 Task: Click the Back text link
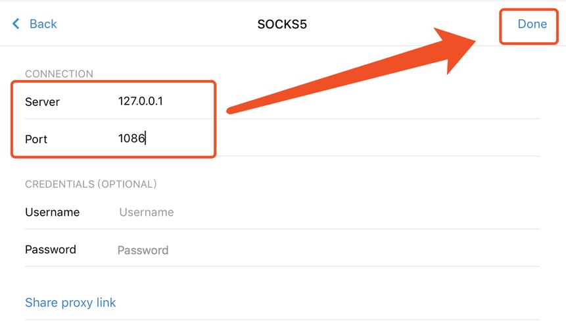[43, 24]
